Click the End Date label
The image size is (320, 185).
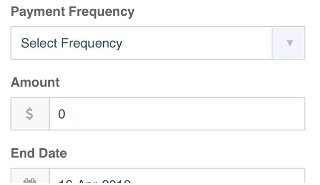[x=39, y=153]
